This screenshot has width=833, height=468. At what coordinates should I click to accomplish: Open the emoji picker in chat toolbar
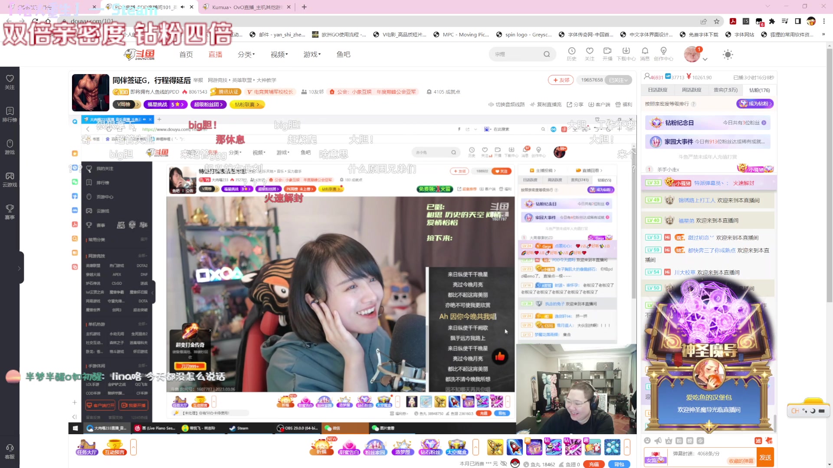point(647,441)
